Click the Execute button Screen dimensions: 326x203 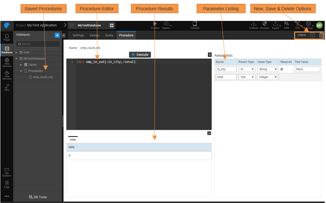tap(140, 55)
